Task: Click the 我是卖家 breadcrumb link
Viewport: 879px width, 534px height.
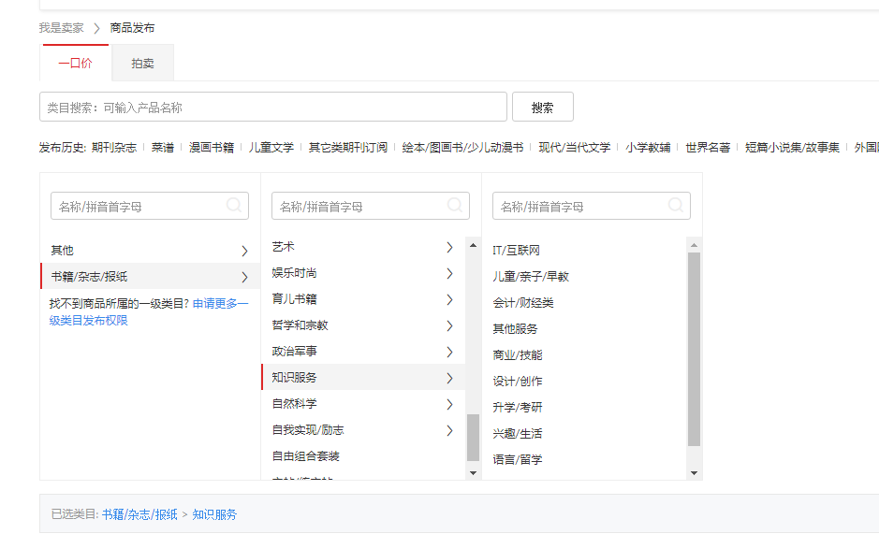Action: (x=61, y=28)
